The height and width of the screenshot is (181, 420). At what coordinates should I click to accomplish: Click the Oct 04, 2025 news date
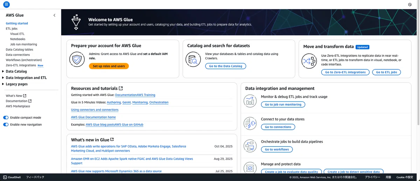223,146
